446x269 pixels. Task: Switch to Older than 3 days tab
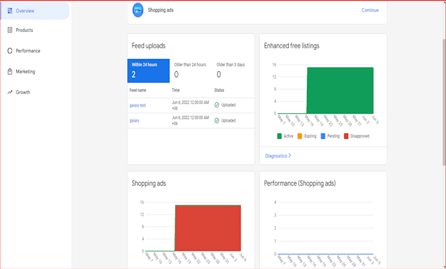point(233,71)
